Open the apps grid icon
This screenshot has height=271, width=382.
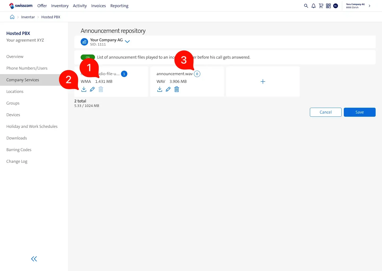pyautogui.click(x=328, y=6)
